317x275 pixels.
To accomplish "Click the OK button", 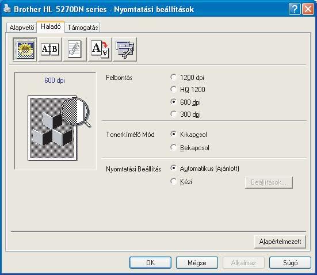I will pos(150,263).
